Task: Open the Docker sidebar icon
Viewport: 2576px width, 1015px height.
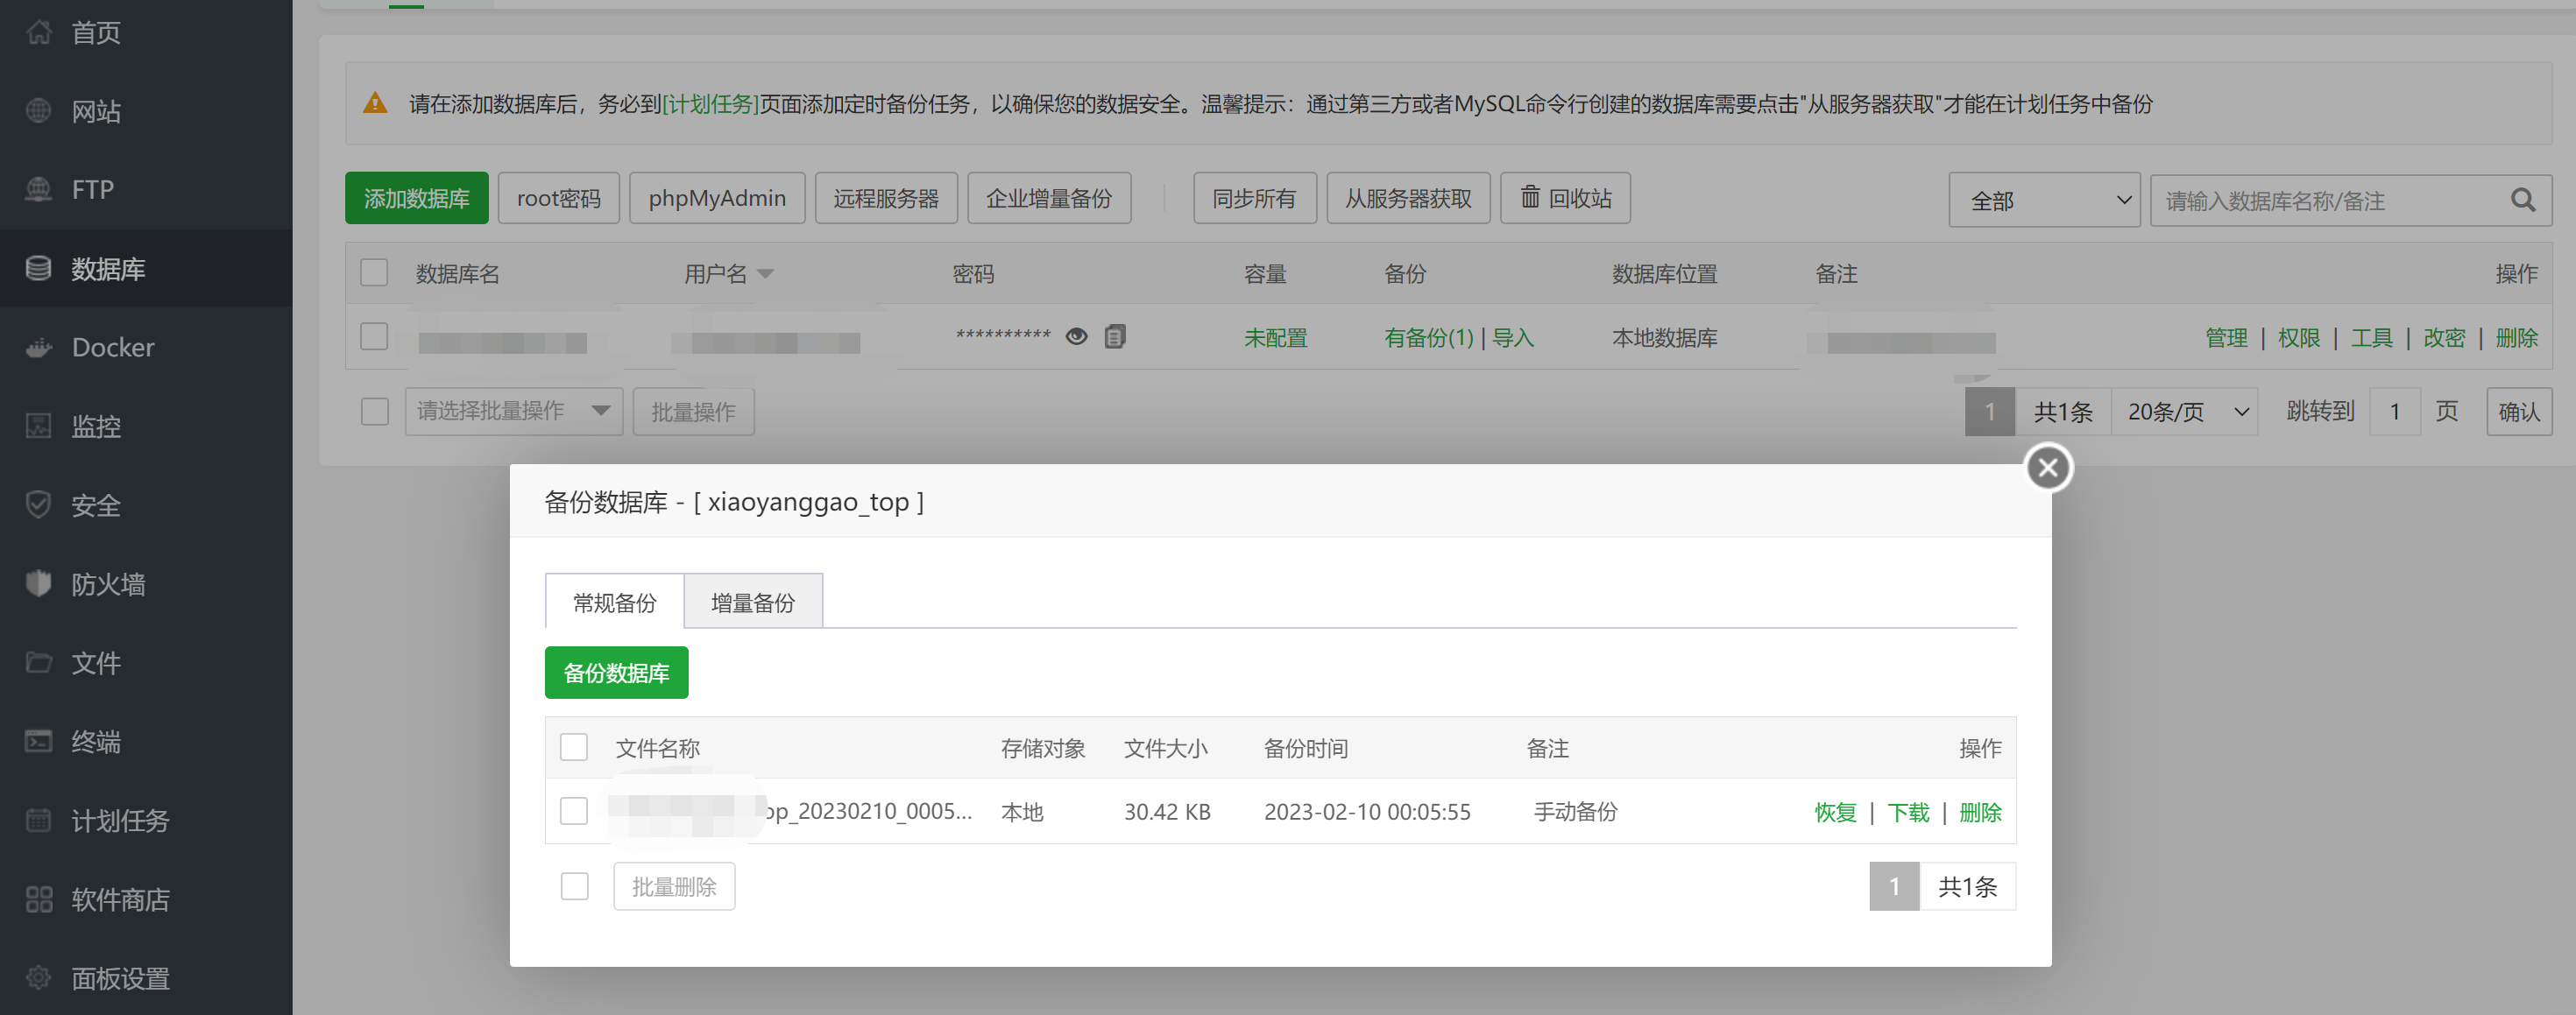Action: [x=38, y=348]
